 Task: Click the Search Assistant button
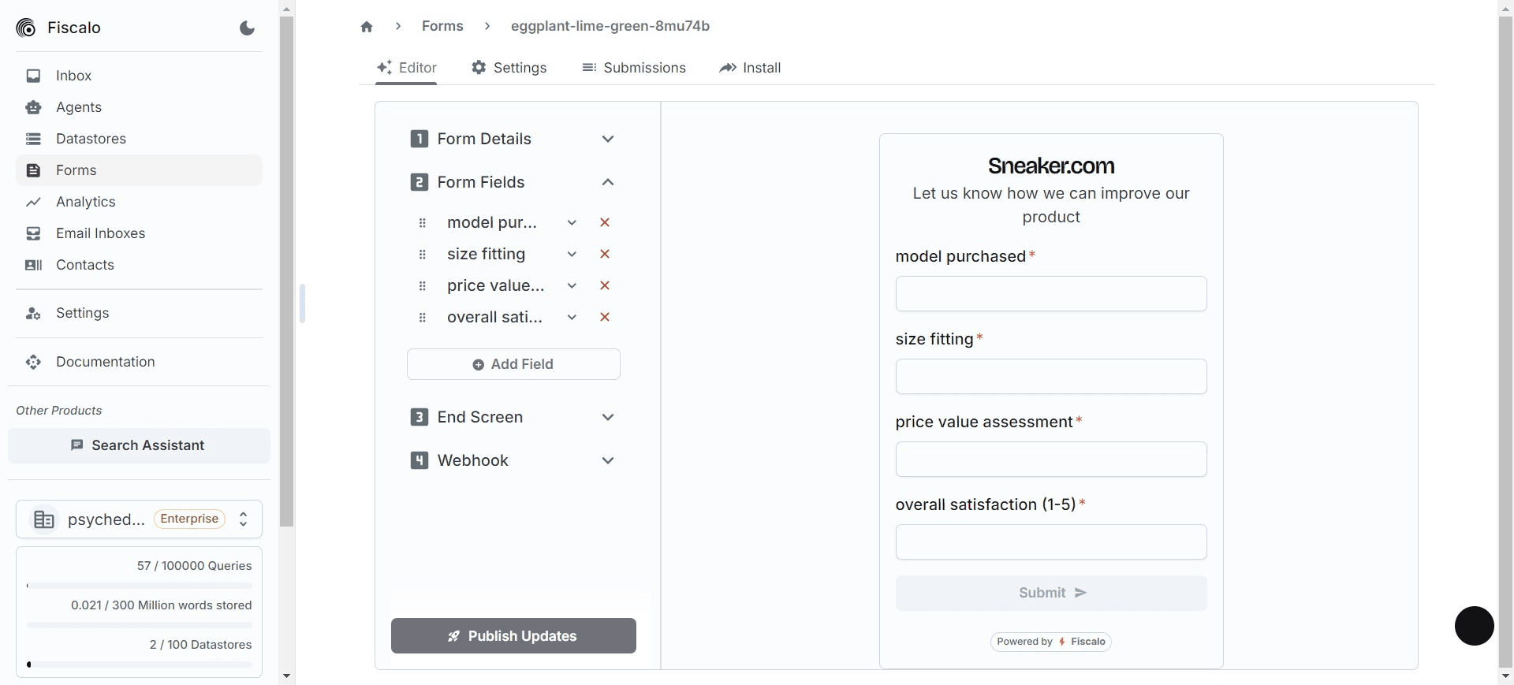[x=139, y=445]
